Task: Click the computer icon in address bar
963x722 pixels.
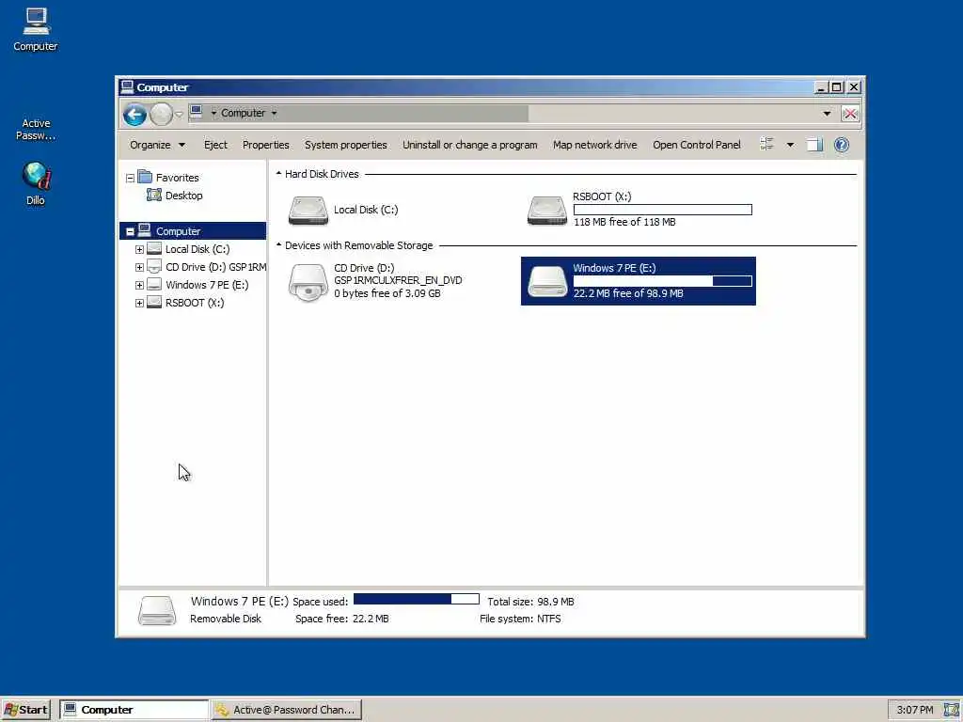Action: [197, 113]
